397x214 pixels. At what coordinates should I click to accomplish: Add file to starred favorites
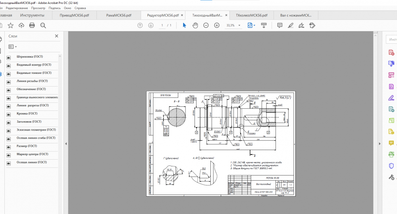pos(11,25)
